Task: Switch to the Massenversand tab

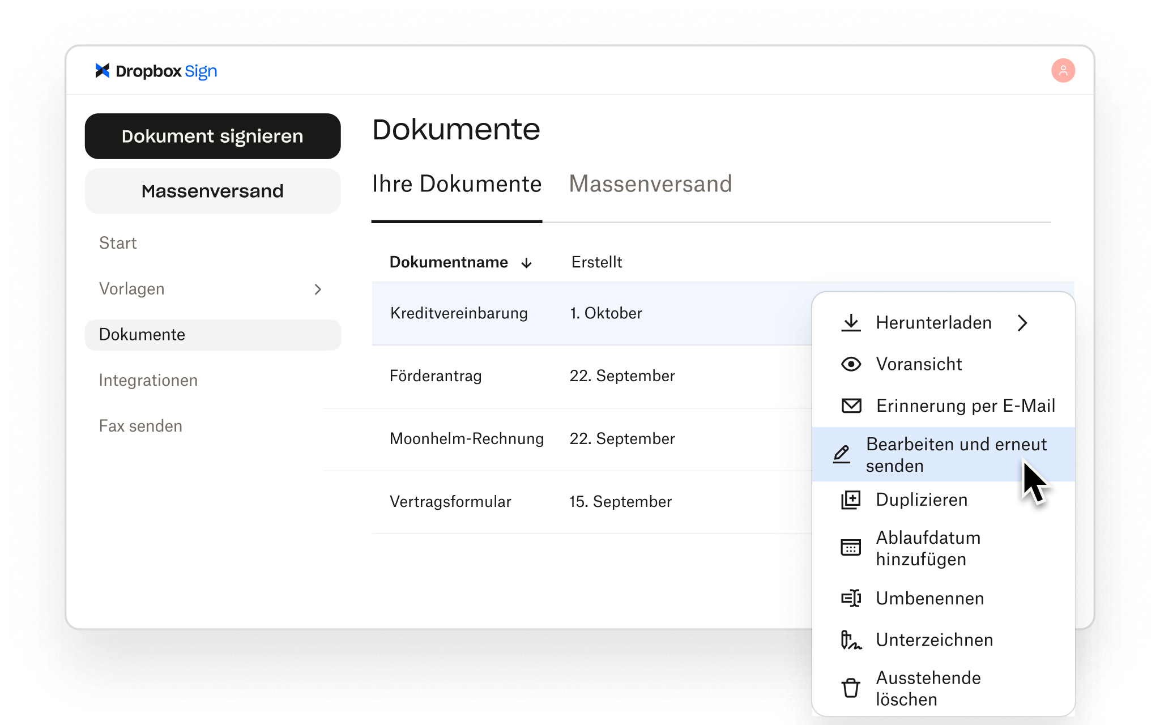Action: coord(650,184)
